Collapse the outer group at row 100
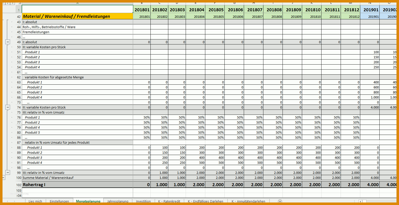Viewport: 399px width, 205px height. pyautogui.click(x=4, y=178)
